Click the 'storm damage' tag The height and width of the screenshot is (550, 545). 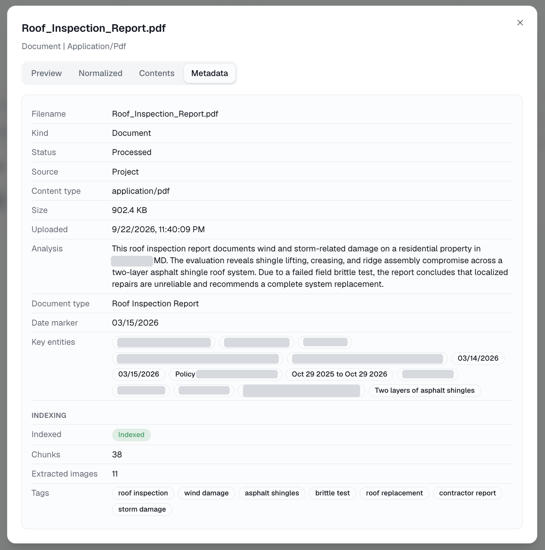(142, 509)
